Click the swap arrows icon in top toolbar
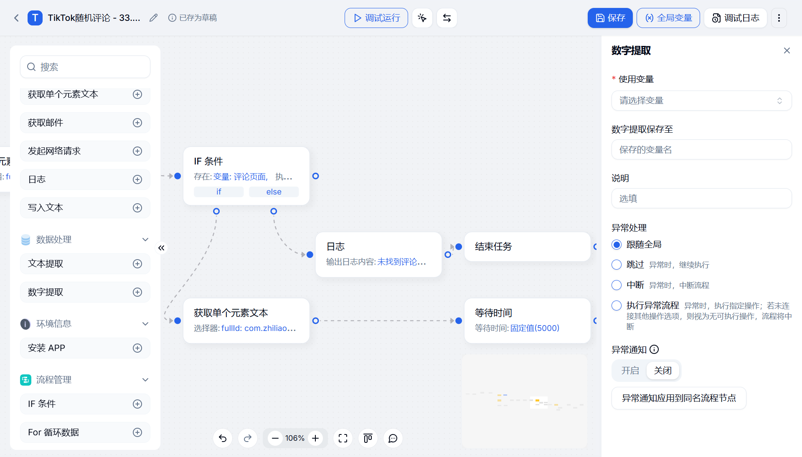 [x=447, y=18]
